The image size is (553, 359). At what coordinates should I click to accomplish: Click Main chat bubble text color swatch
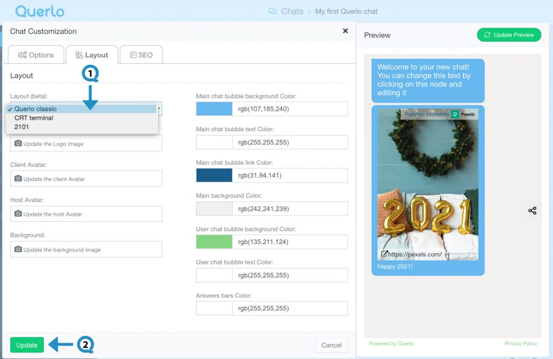(214, 142)
